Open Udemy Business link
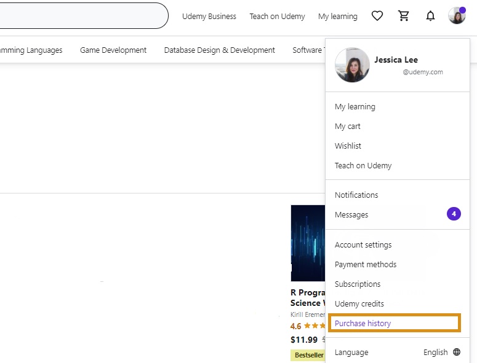477x363 pixels. pyautogui.click(x=209, y=17)
